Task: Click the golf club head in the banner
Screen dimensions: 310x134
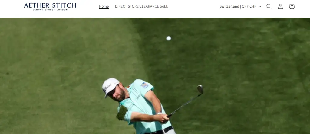Action: coord(200,89)
